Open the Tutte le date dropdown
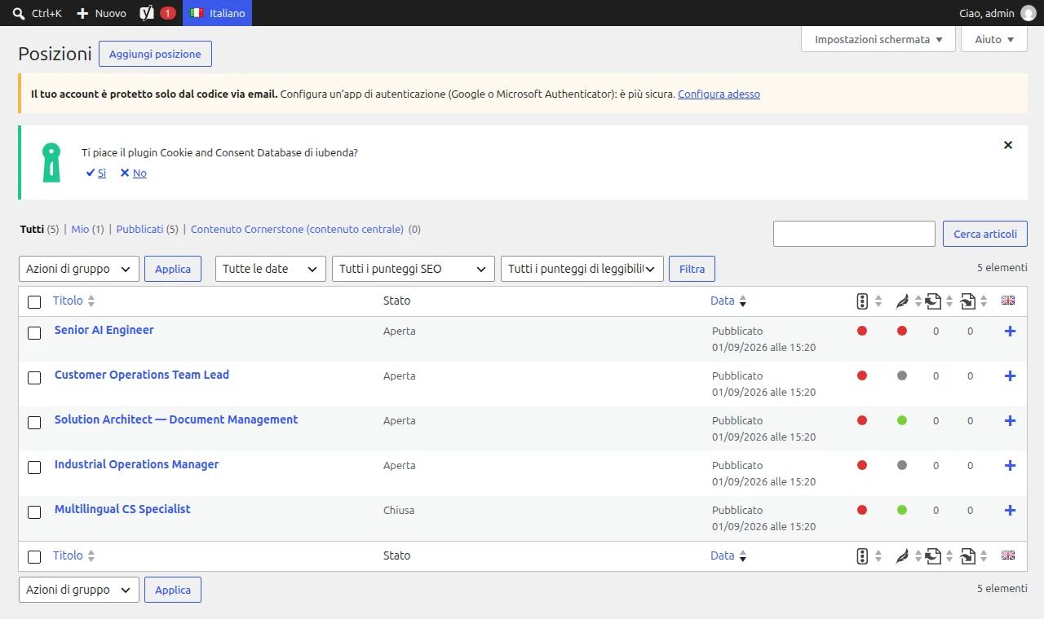 pyautogui.click(x=271, y=269)
